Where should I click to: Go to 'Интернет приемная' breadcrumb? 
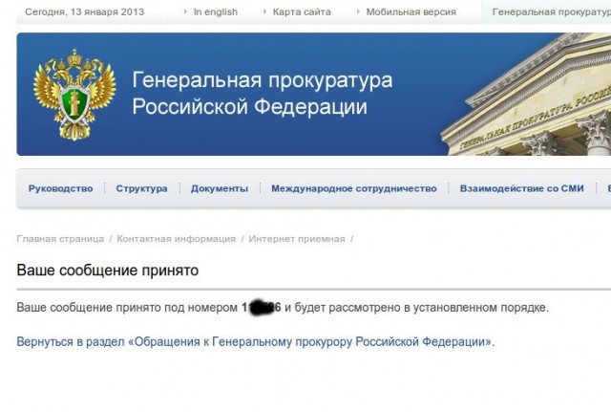[297, 239]
